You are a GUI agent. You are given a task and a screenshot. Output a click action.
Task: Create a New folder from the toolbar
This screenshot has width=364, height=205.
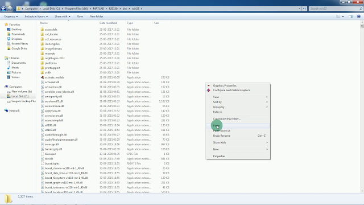96,17
